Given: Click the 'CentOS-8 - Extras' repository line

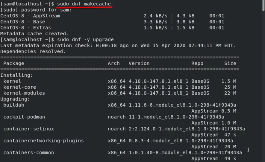Looking at the screenshot, I should click(112, 28).
